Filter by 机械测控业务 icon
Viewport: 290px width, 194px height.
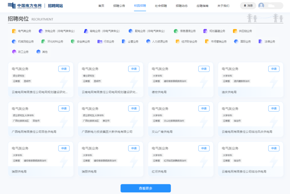pos(14,42)
